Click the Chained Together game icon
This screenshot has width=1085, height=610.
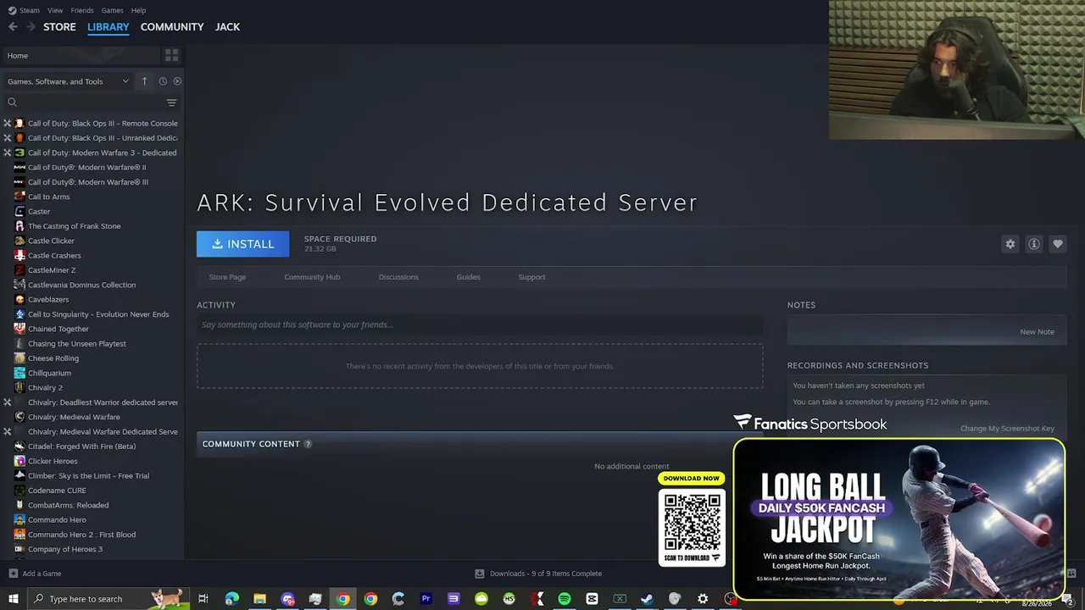pyautogui.click(x=19, y=329)
